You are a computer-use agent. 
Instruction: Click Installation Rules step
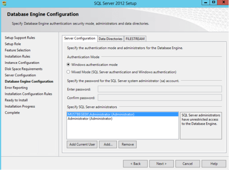[x=17, y=56]
